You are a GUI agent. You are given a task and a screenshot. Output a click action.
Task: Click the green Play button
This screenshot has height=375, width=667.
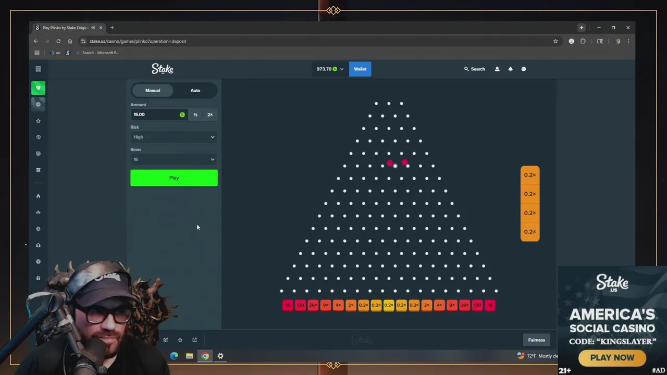(x=174, y=178)
